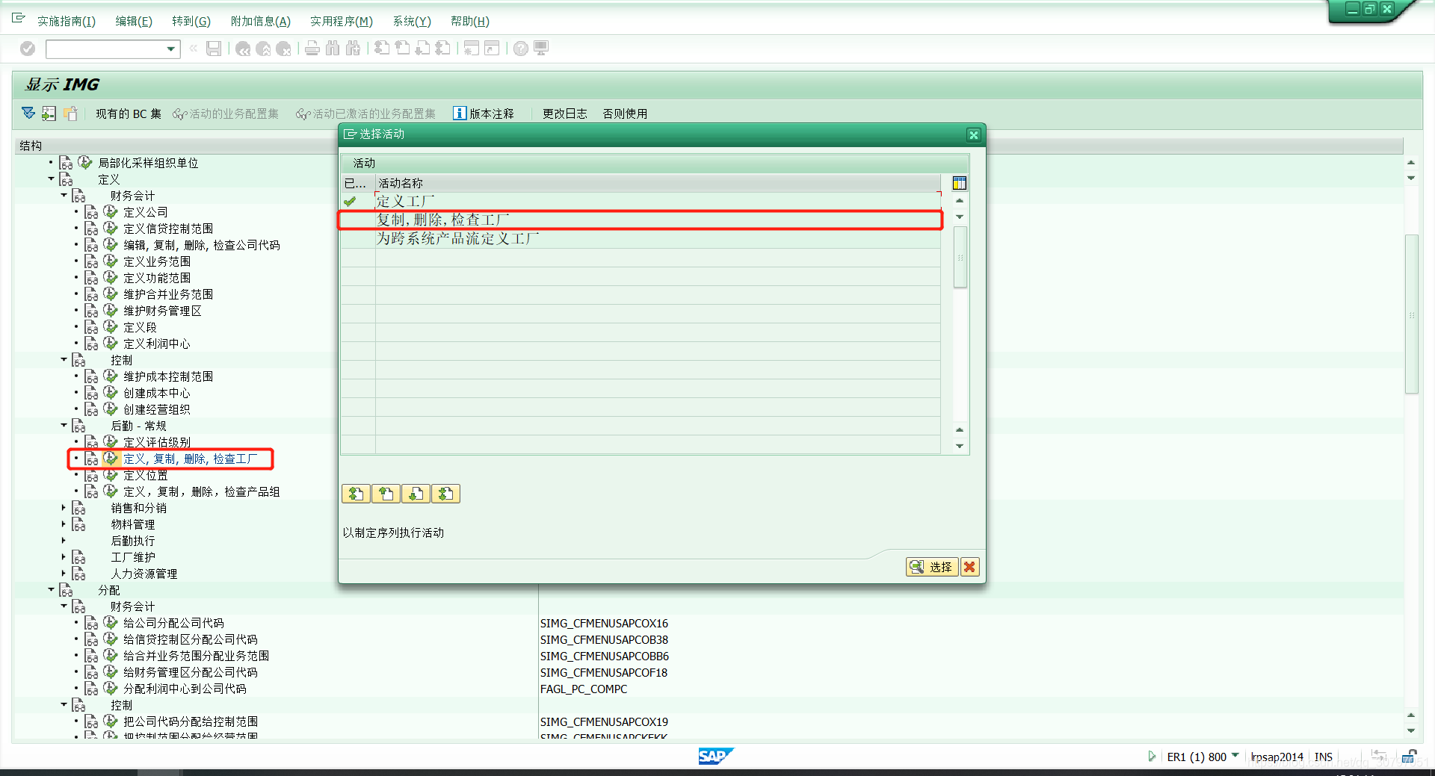The height and width of the screenshot is (776, 1435).
Task: Click the execute icon next to 维护财务管理区
Action: (x=111, y=311)
